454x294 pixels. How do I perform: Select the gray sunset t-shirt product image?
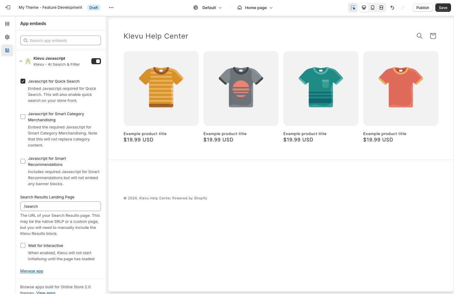coord(241,88)
